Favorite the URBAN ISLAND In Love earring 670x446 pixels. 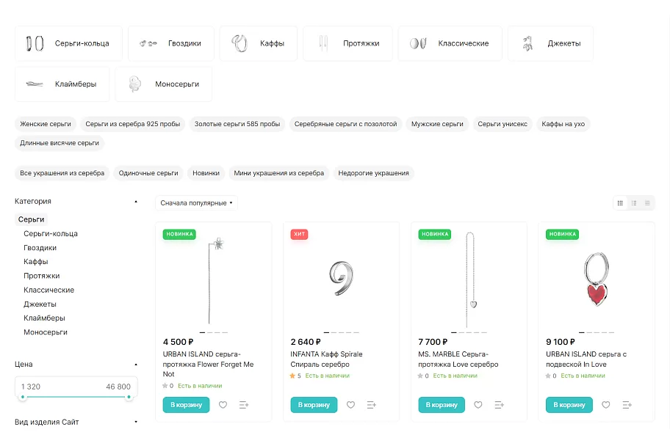[x=606, y=405]
